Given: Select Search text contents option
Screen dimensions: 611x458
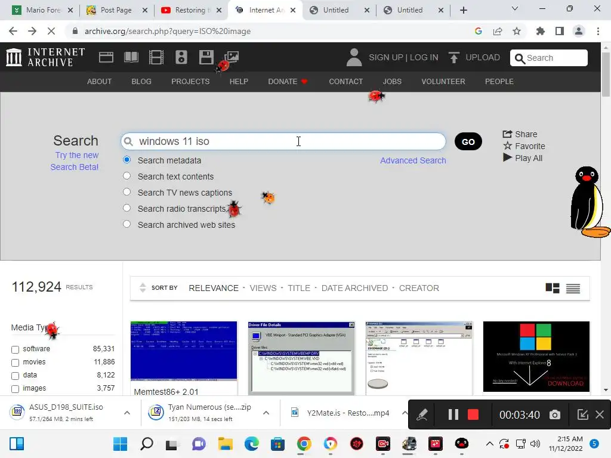Looking at the screenshot, I should (x=126, y=176).
